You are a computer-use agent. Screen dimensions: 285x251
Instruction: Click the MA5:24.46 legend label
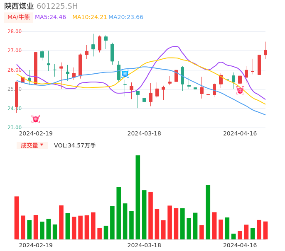tap(50, 17)
